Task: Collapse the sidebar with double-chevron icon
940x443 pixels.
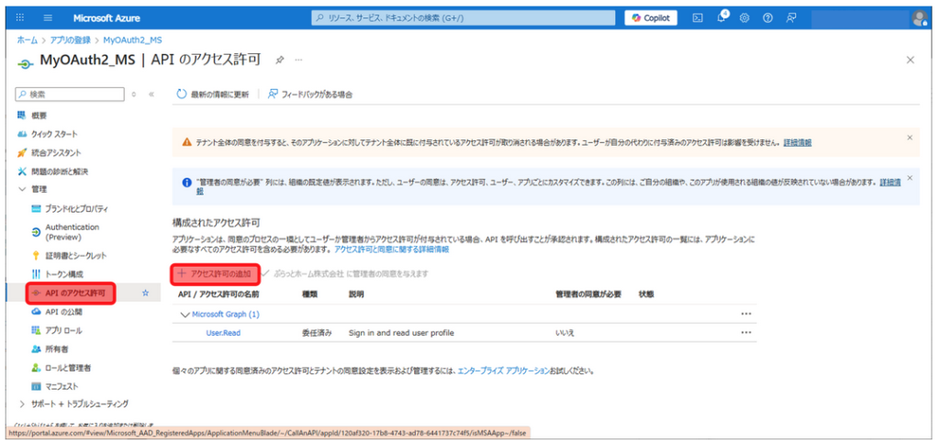Action: [x=151, y=94]
